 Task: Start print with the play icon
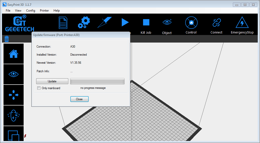125,22
